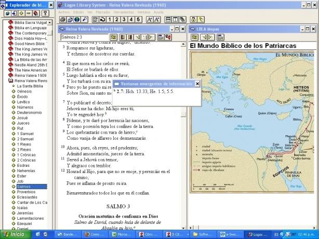Click the scroll up arrow in Explorador list
The width and height of the screenshot is (319, 239).
pos(50,22)
